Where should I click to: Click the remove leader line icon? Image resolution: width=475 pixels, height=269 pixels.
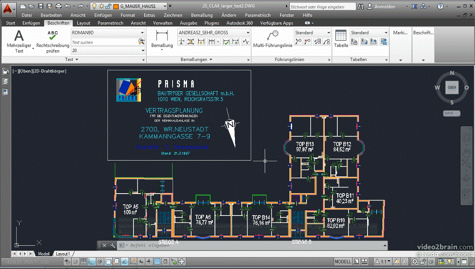pos(308,42)
